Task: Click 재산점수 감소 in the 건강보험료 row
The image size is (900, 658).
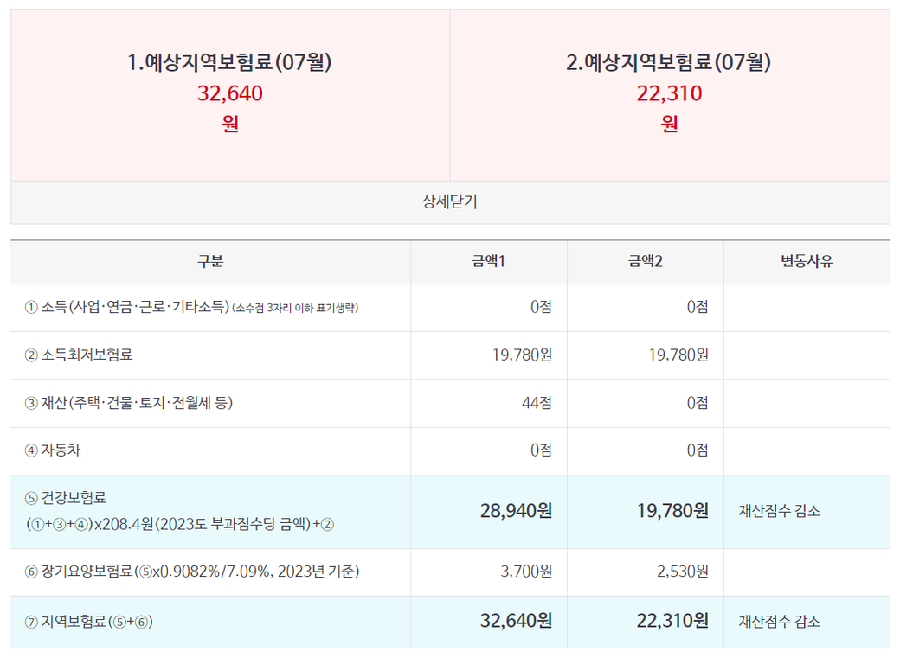Action: [x=779, y=511]
